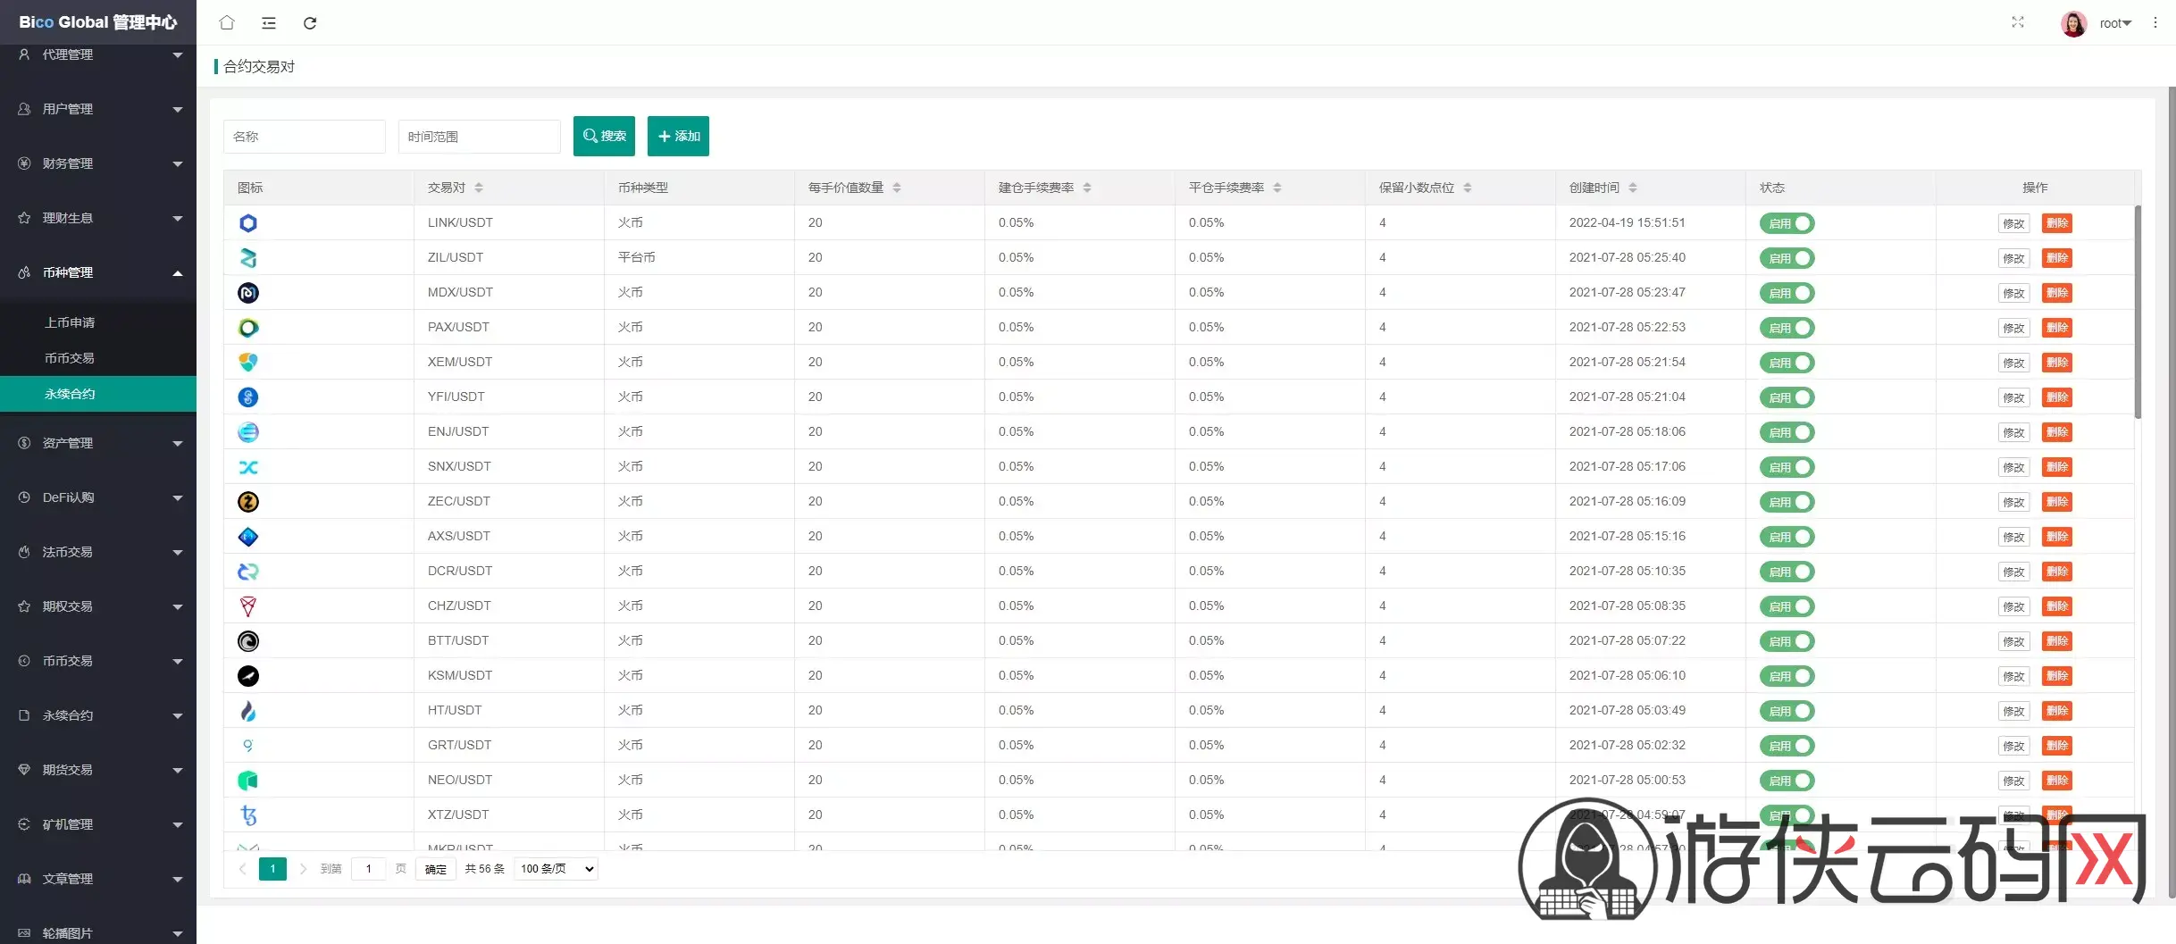Open the 100 条/页 page size dropdown

pos(556,869)
